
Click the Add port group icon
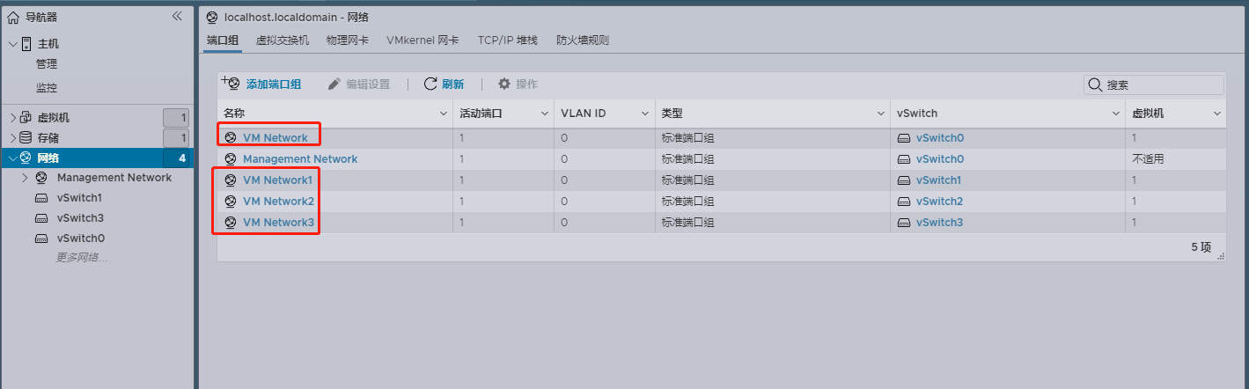[x=231, y=84]
